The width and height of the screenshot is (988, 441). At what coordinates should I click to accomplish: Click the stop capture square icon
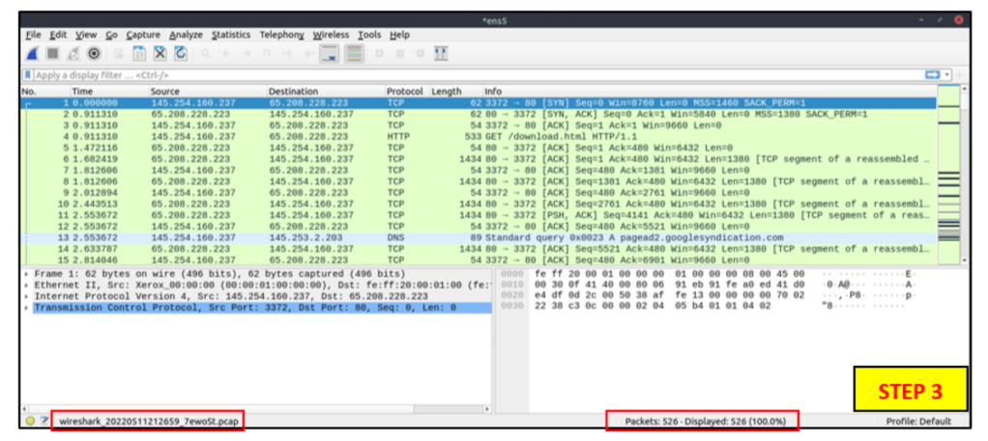point(52,53)
